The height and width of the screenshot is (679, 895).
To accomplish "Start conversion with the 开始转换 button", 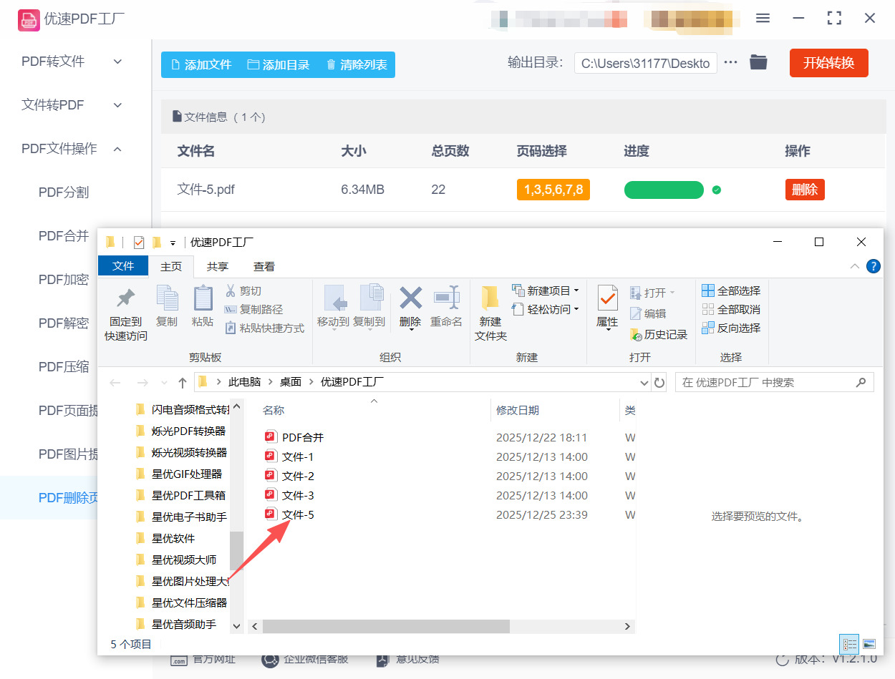I will click(829, 63).
